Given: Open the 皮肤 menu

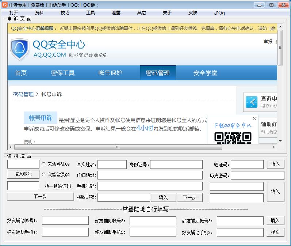Looking at the screenshot, I should [193, 13].
